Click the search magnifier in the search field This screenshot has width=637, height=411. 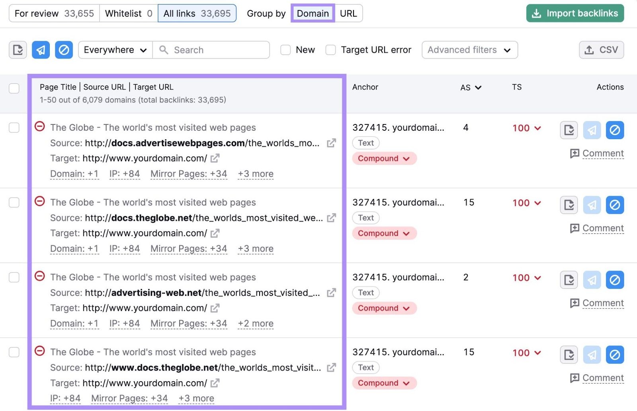coord(164,50)
